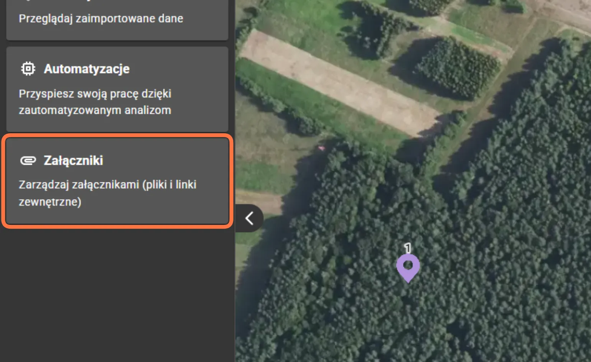Click the paperclip icon beside Załączniki
Screen dimensions: 591x362
[28, 161]
